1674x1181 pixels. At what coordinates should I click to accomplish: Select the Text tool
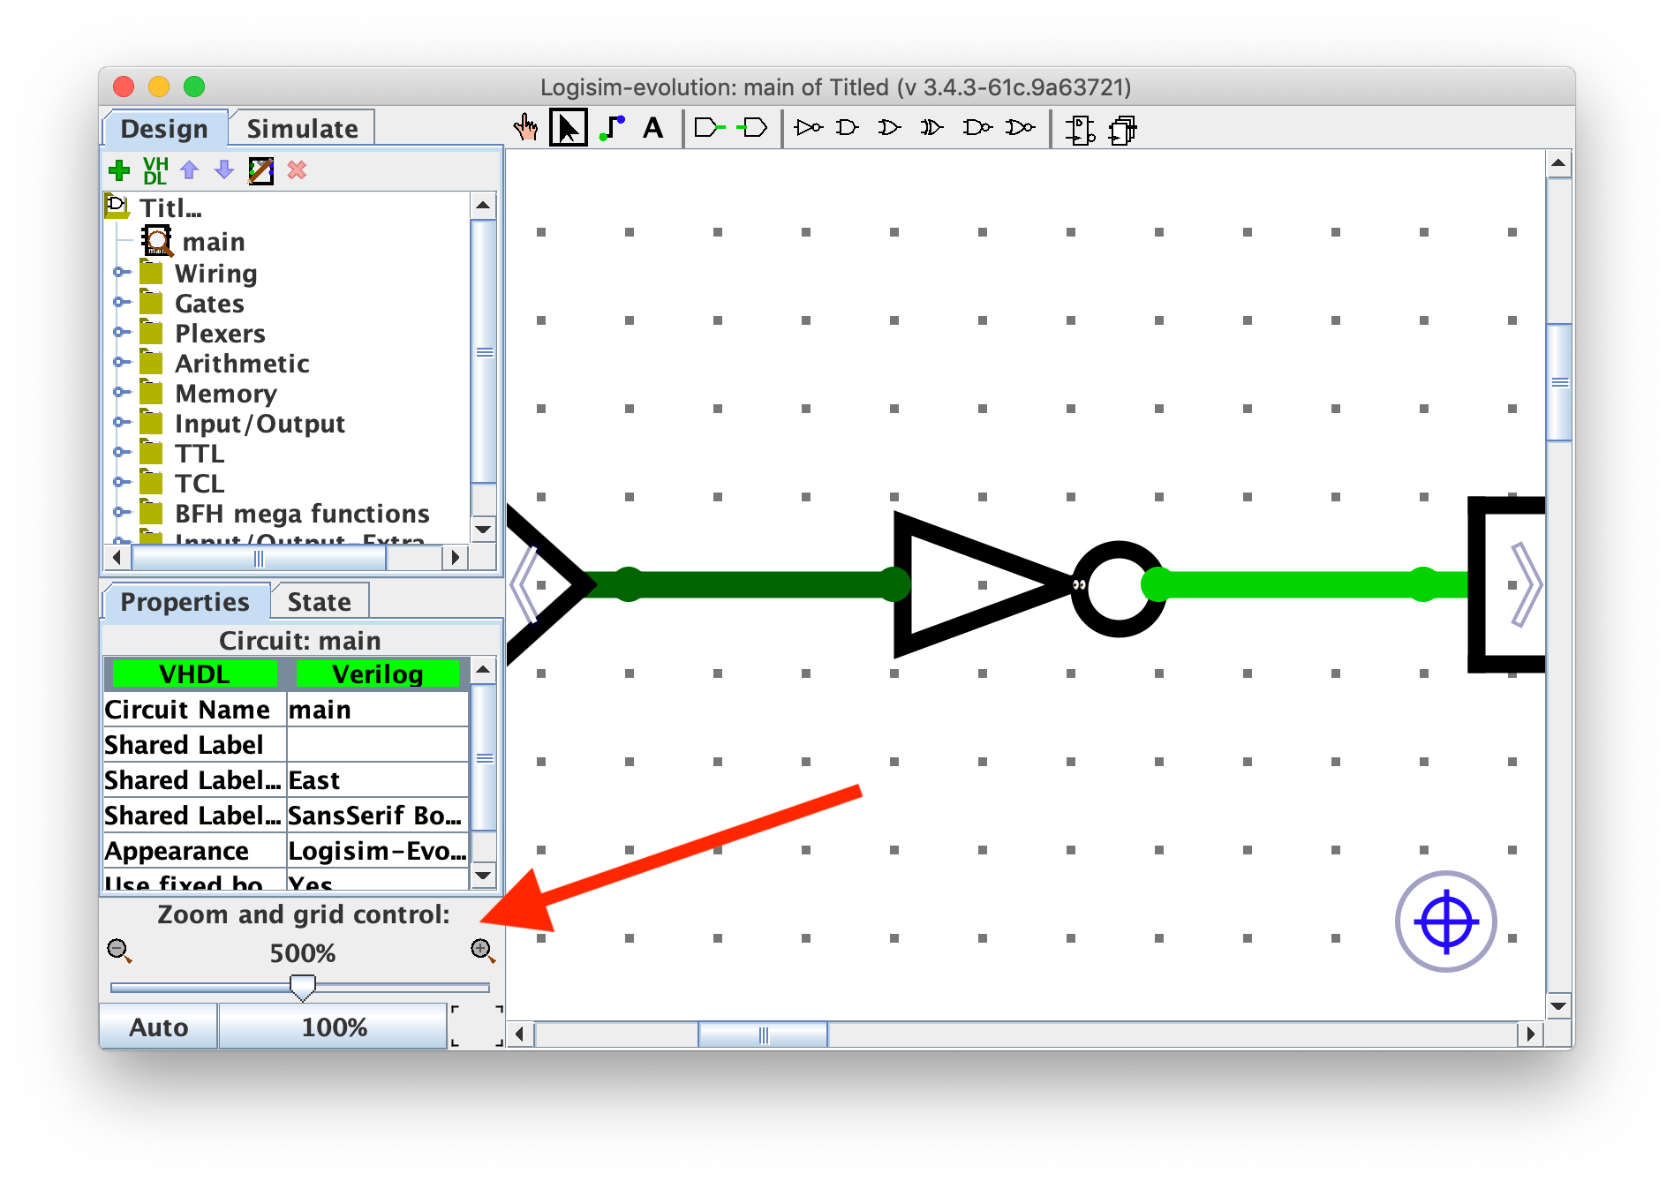652,129
